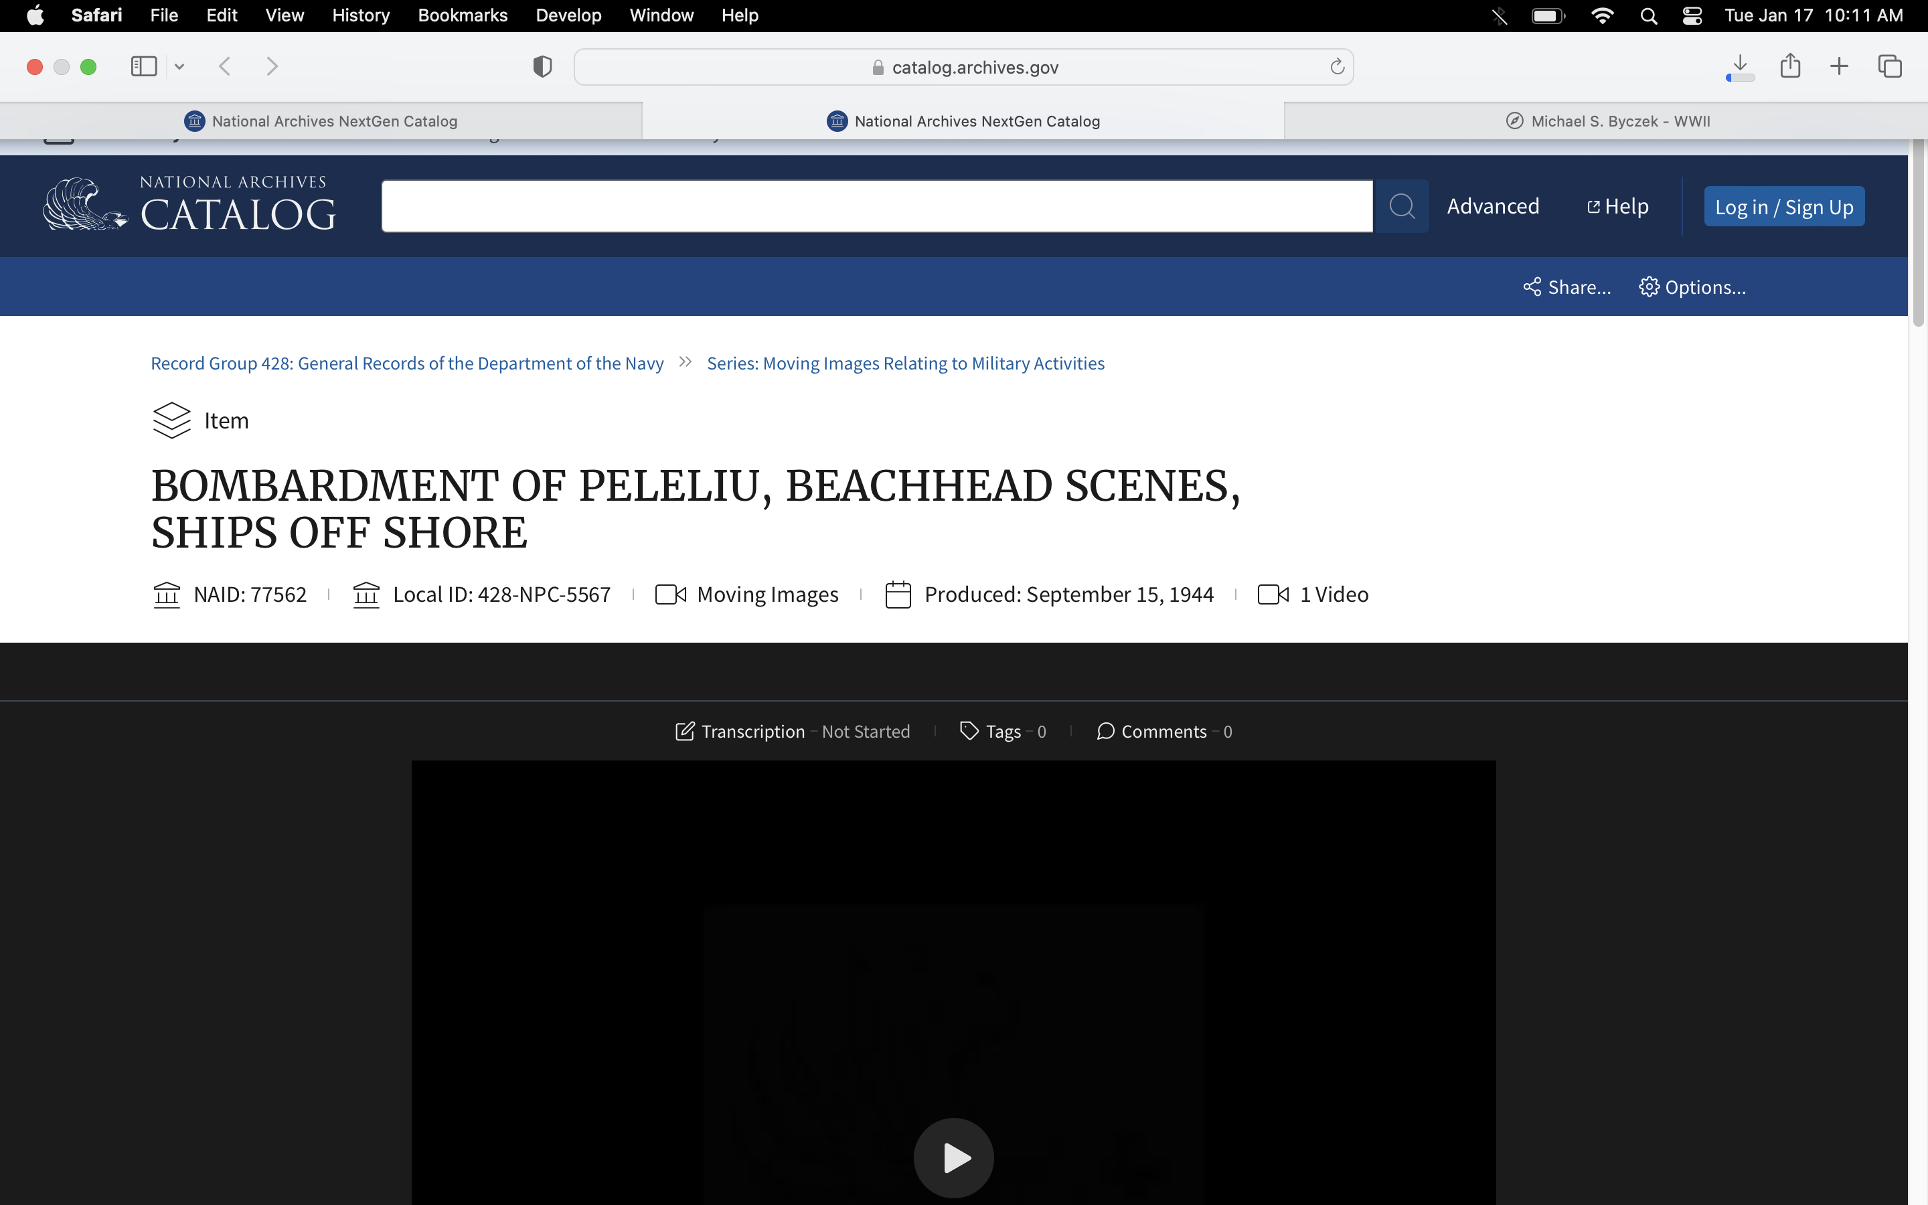Show tab overview icon
Image resolution: width=1928 pixels, height=1205 pixels.
[x=1890, y=66]
